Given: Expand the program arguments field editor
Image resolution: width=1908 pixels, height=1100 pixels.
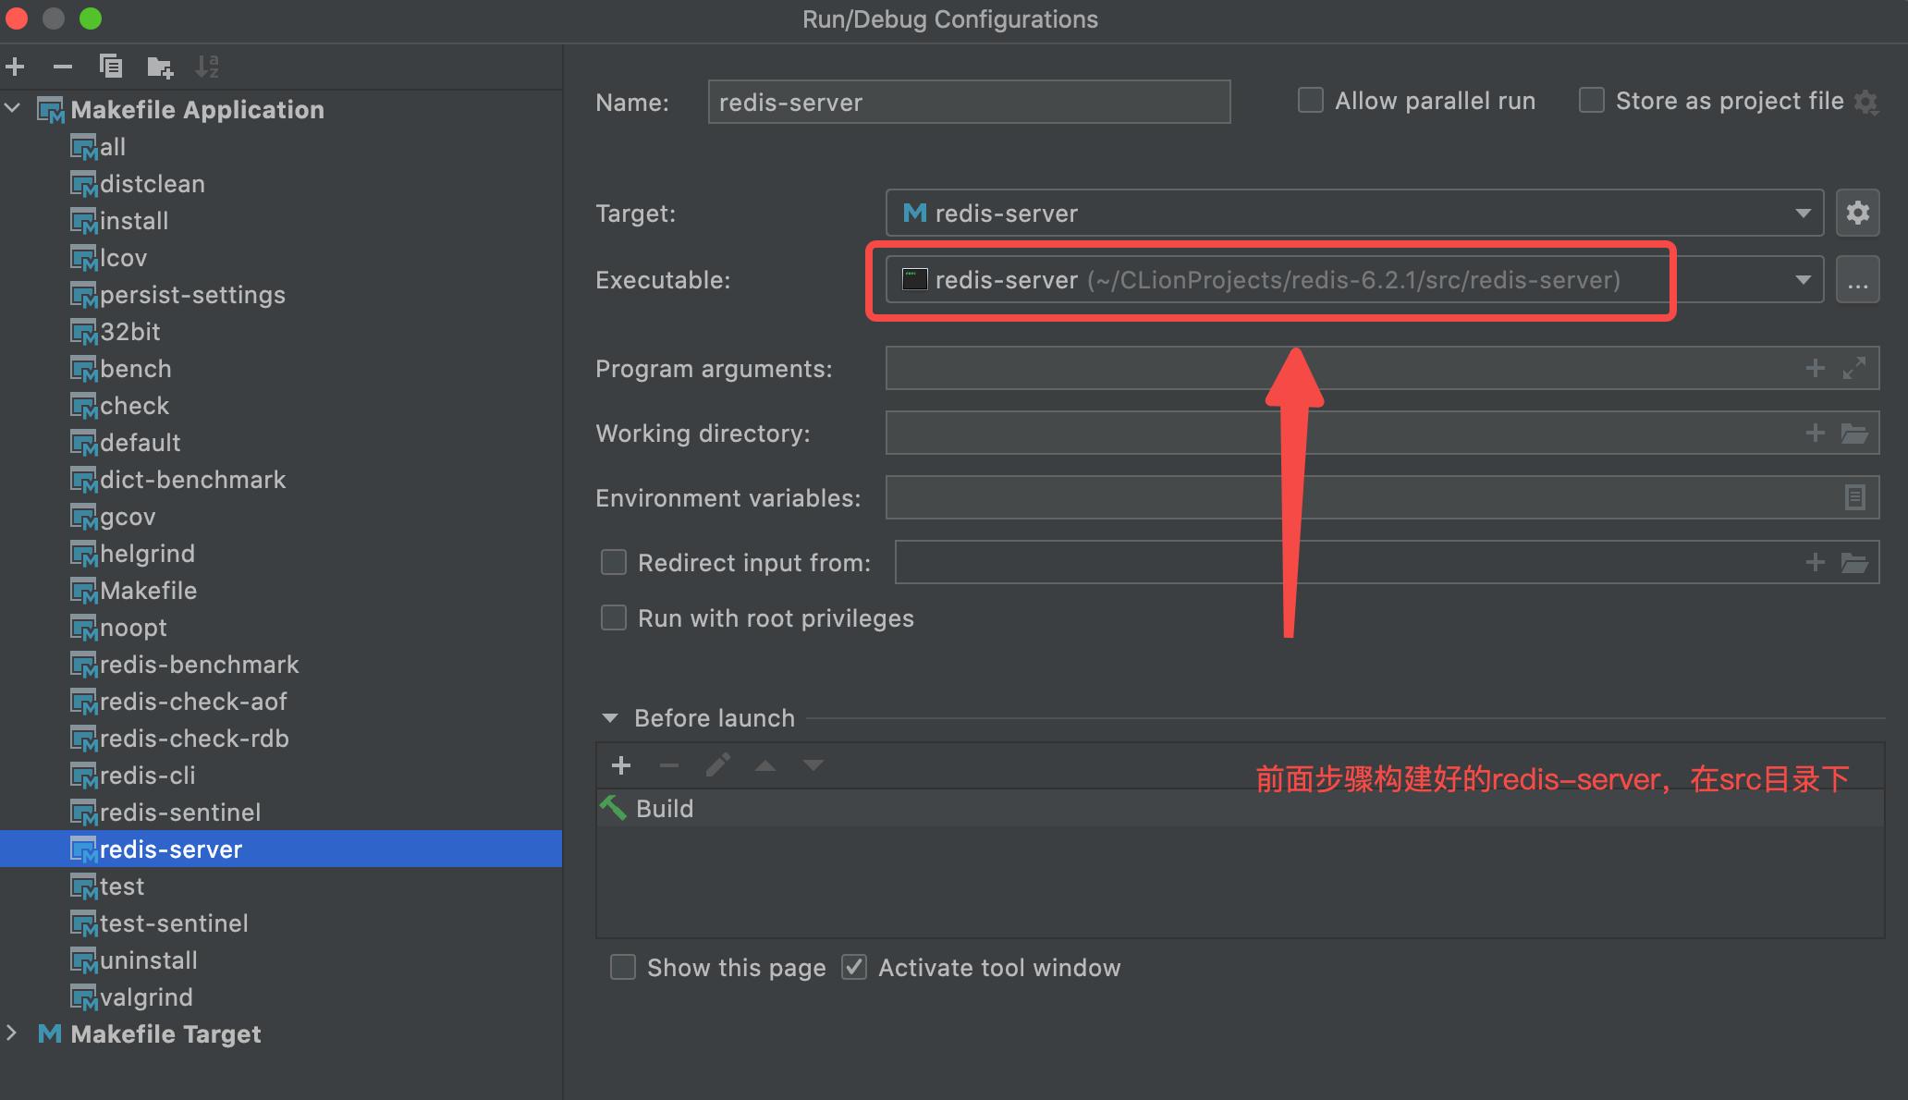Looking at the screenshot, I should pos(1854,369).
